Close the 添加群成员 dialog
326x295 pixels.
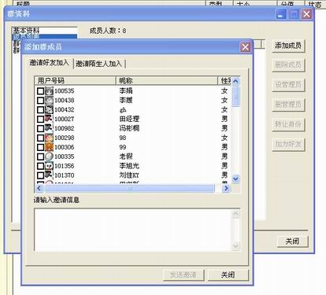click(x=246, y=47)
